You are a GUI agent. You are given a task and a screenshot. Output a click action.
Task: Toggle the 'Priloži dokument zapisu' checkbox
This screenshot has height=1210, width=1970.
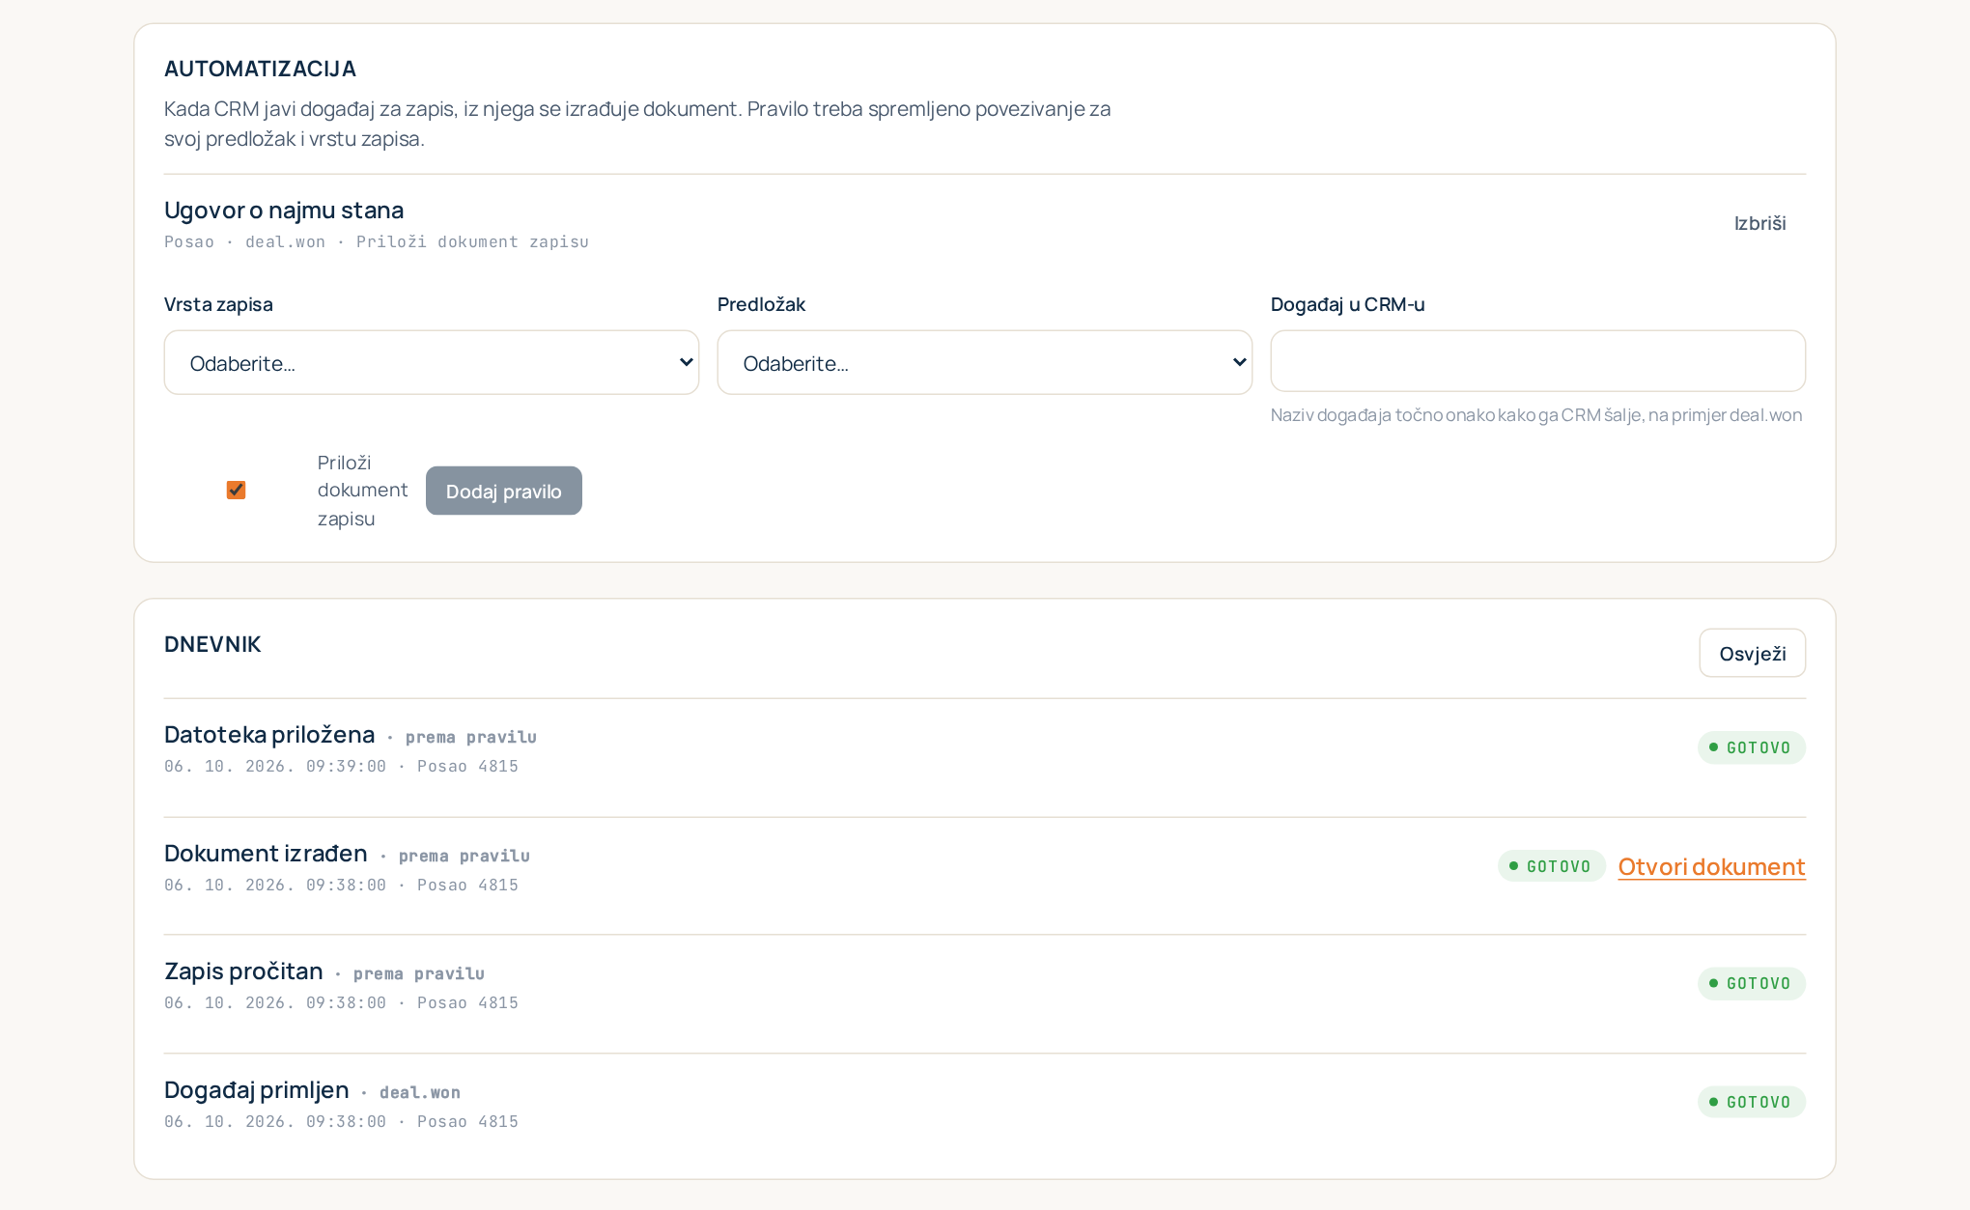pos(236,491)
